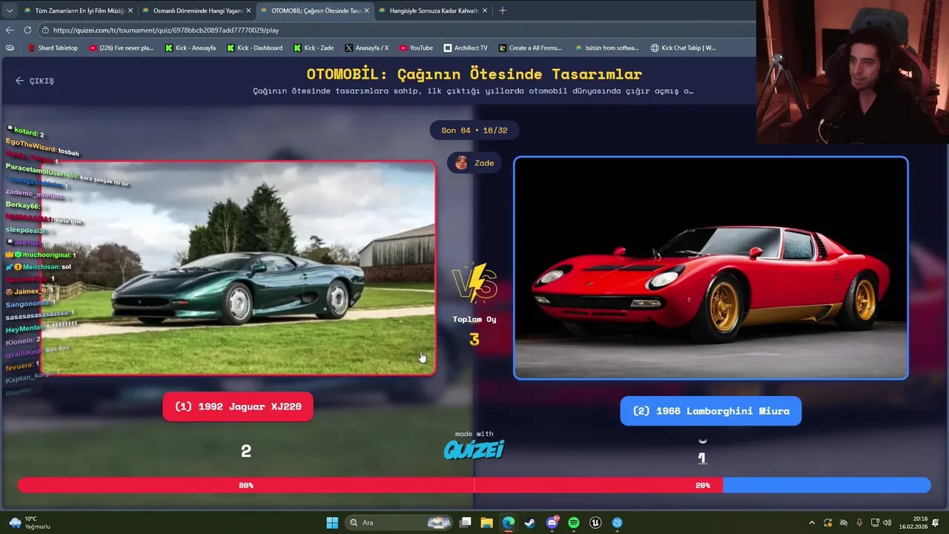Click the Quizei logo
The width and height of the screenshot is (949, 534).
pos(474,449)
